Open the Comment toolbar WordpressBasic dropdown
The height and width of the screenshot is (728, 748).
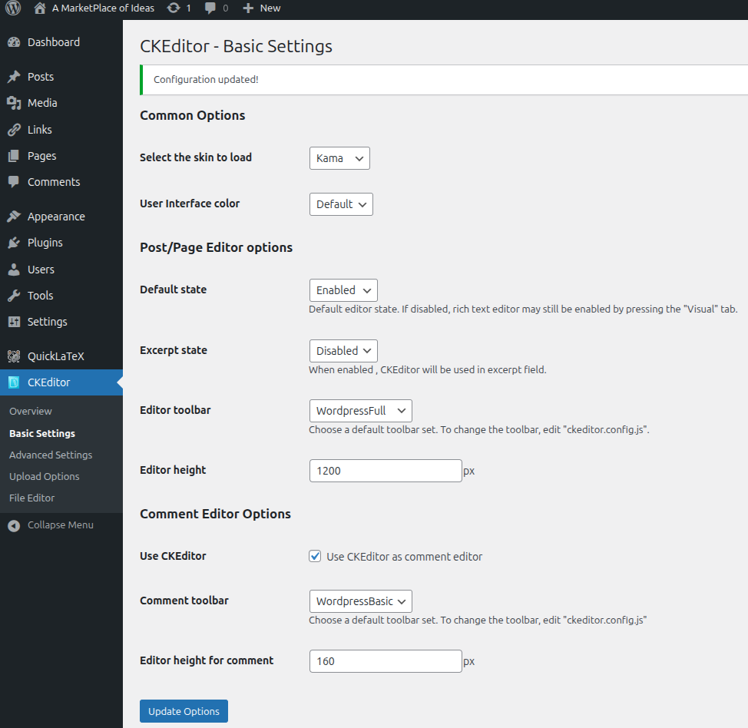tap(361, 601)
